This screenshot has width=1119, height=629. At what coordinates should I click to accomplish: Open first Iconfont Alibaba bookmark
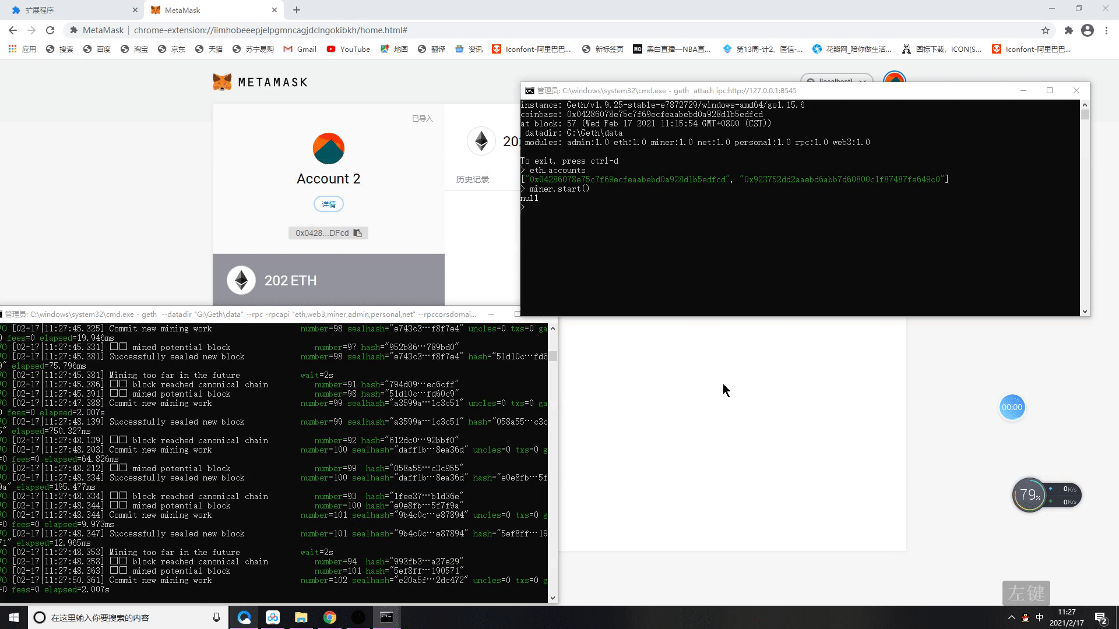click(532, 50)
